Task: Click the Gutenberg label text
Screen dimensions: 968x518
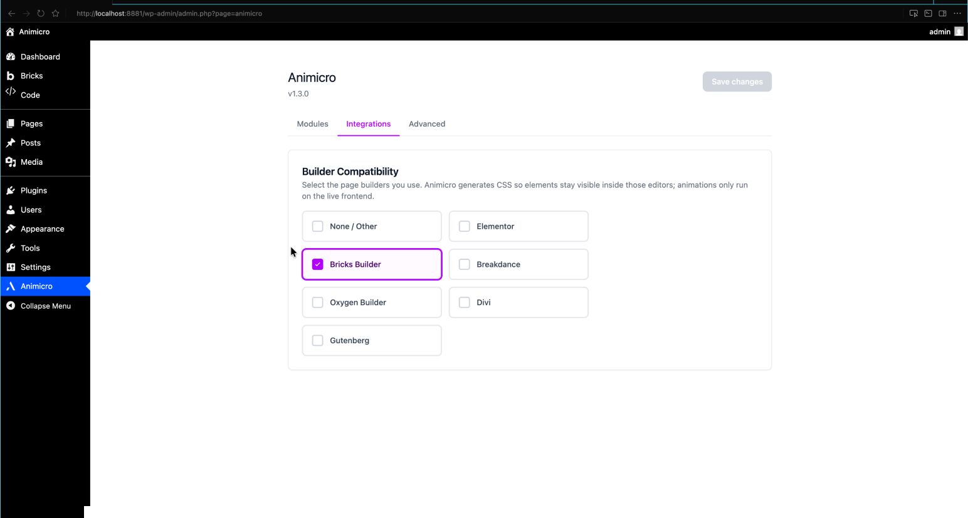Action: point(350,341)
